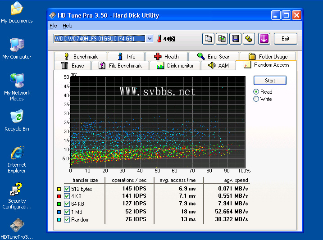
Task: Open the options wrench icon
Action: tap(248, 39)
